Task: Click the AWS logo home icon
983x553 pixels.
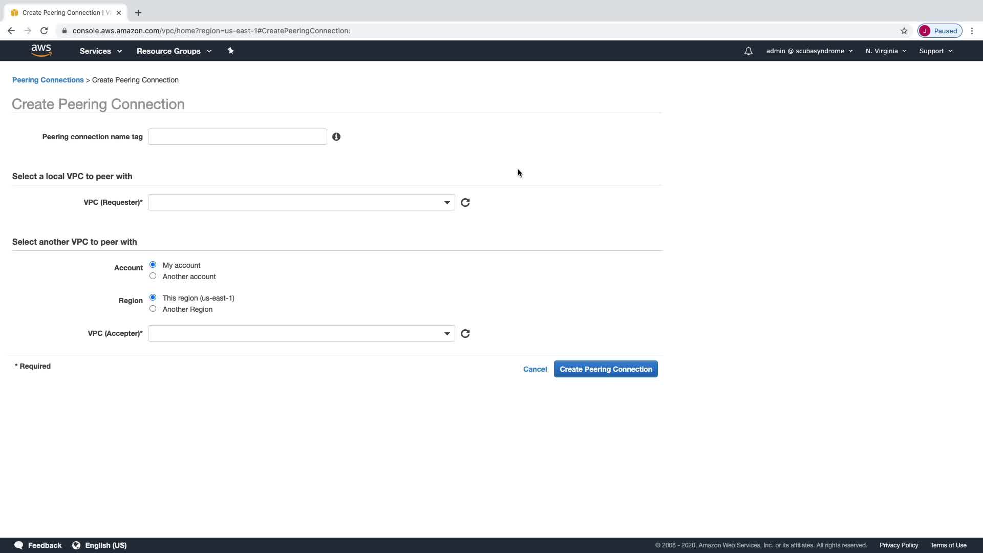Action: tap(41, 50)
